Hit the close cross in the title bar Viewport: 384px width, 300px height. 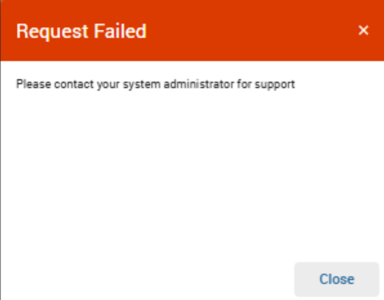click(x=363, y=30)
